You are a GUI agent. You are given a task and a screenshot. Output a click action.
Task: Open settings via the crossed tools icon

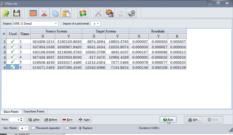[x=98, y=13]
